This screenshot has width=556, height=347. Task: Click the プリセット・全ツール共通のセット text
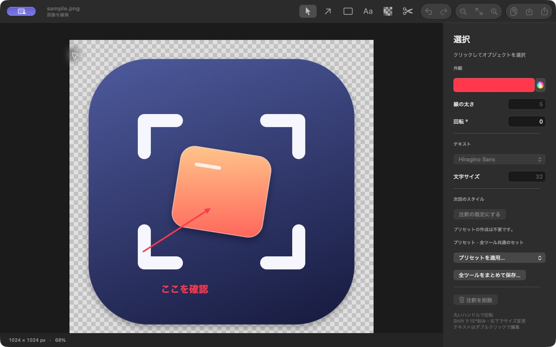pyautogui.click(x=489, y=242)
